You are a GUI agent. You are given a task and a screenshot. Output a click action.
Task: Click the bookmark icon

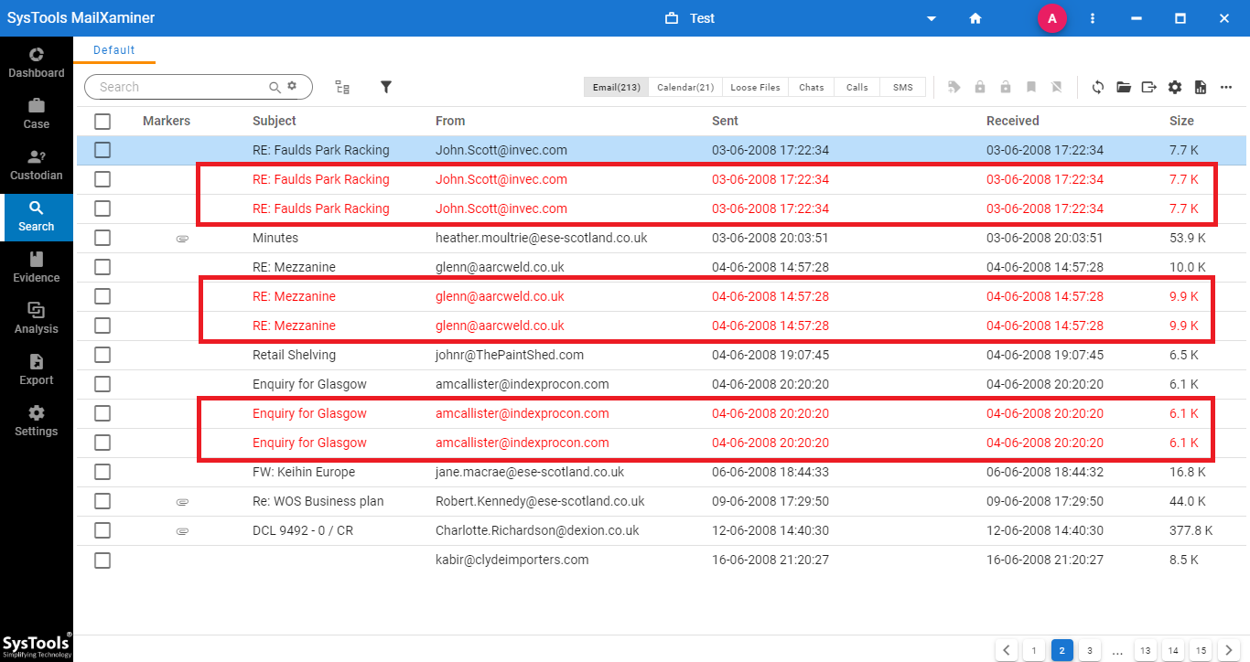click(x=1031, y=87)
